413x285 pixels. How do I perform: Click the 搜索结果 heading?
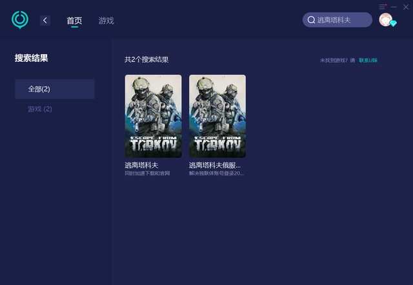coord(32,58)
